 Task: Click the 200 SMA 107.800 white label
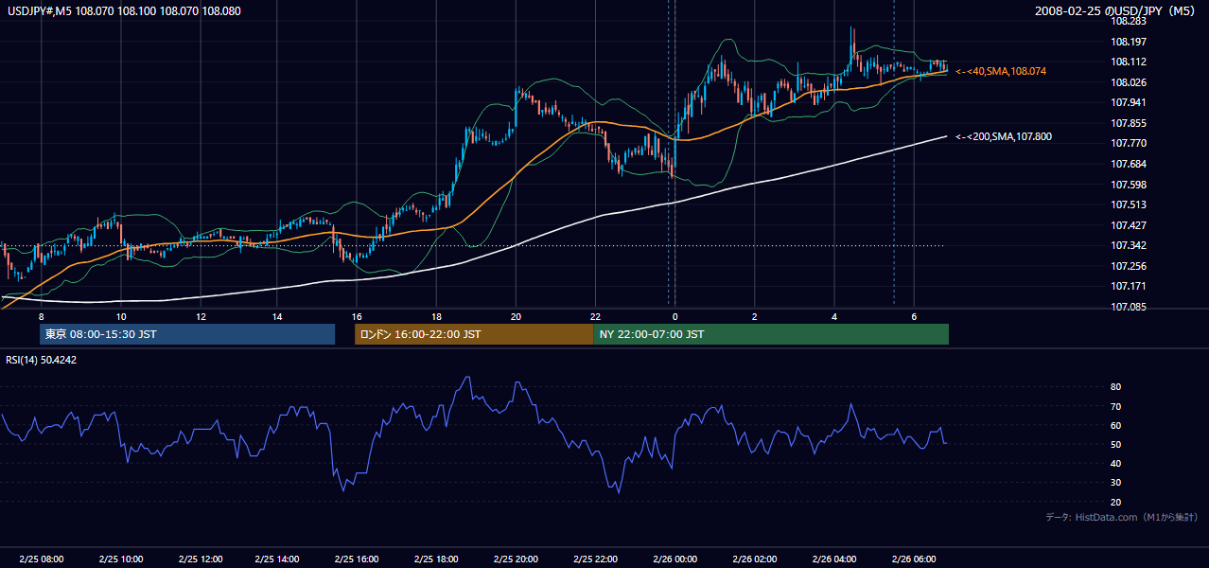point(1004,136)
